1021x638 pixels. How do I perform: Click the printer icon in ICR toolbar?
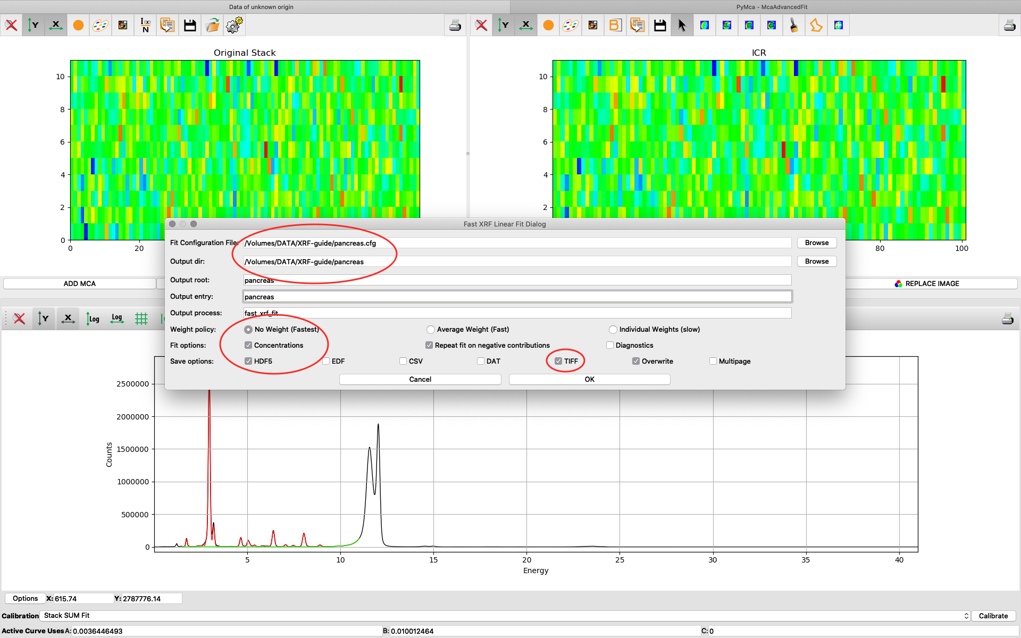(x=1009, y=25)
